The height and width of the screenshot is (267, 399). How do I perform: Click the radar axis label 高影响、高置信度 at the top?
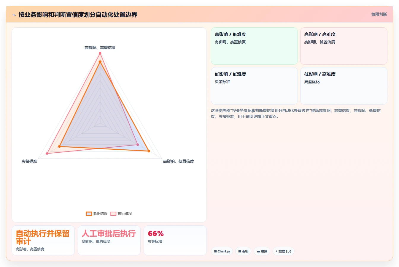point(100,48)
